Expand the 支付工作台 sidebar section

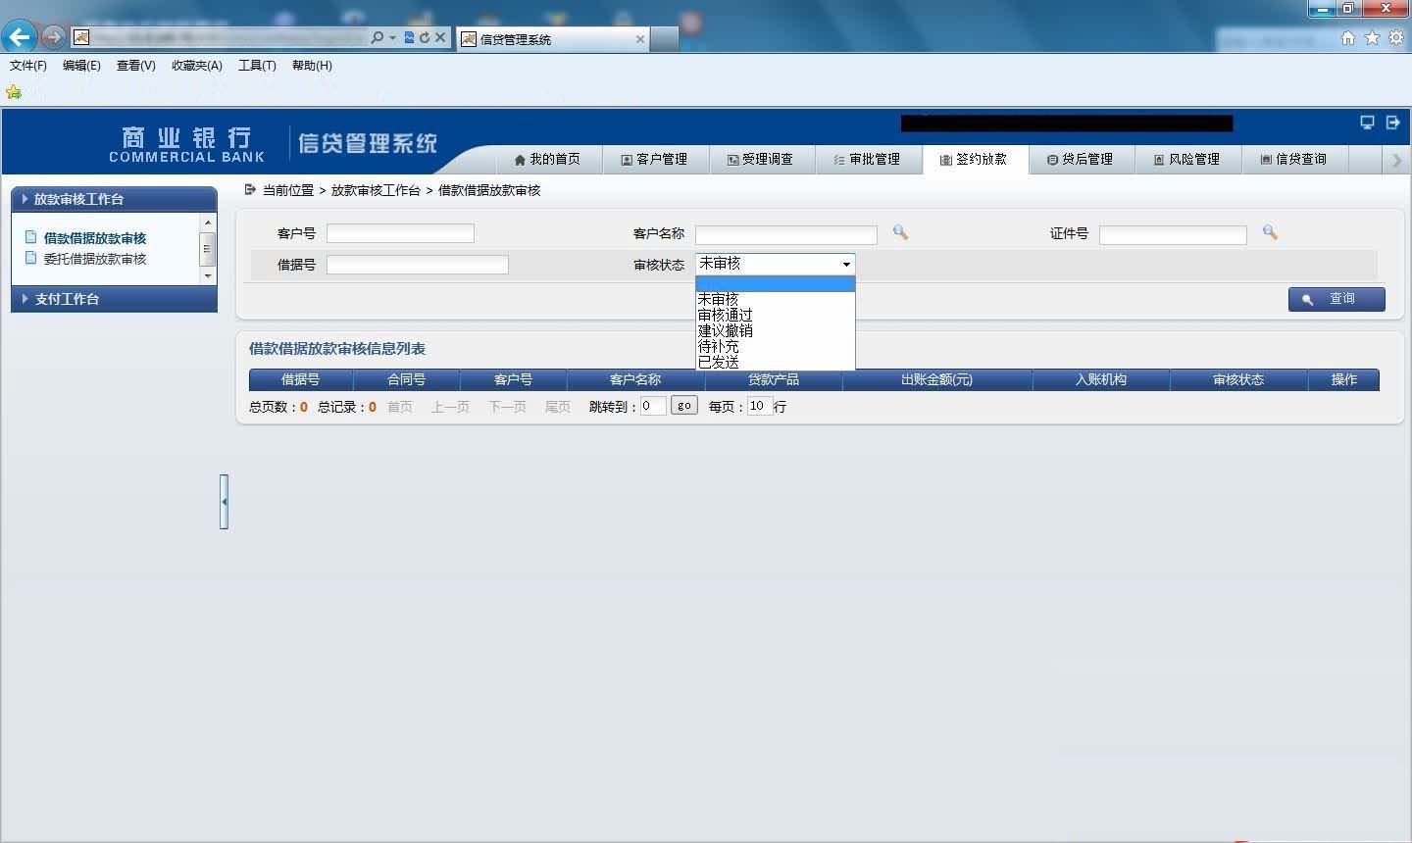(x=114, y=299)
